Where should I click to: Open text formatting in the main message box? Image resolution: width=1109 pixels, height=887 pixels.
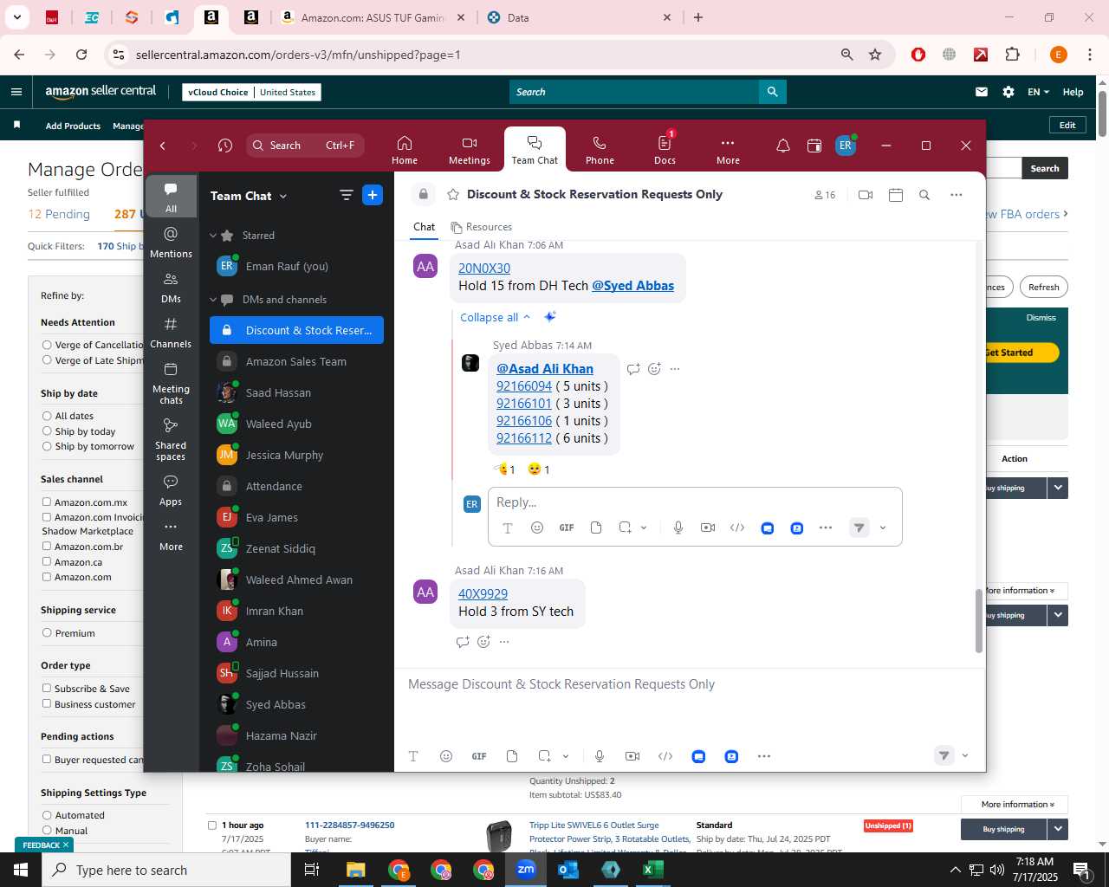coord(413,756)
